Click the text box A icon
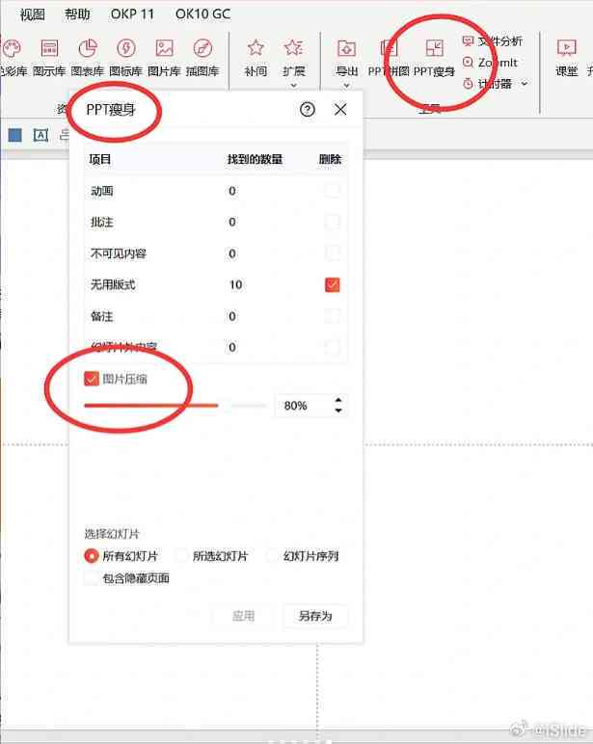 40,135
